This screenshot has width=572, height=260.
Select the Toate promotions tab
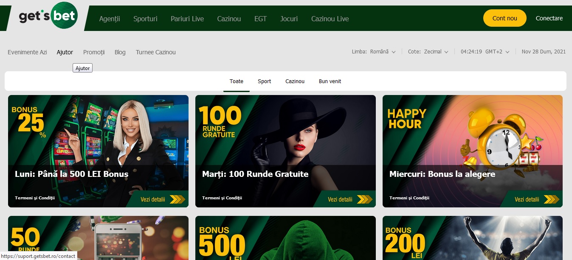pos(237,81)
